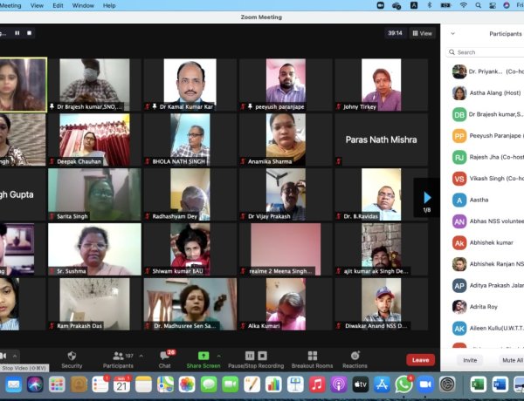Open WhatsApp from the dock

pyautogui.click(x=403, y=384)
